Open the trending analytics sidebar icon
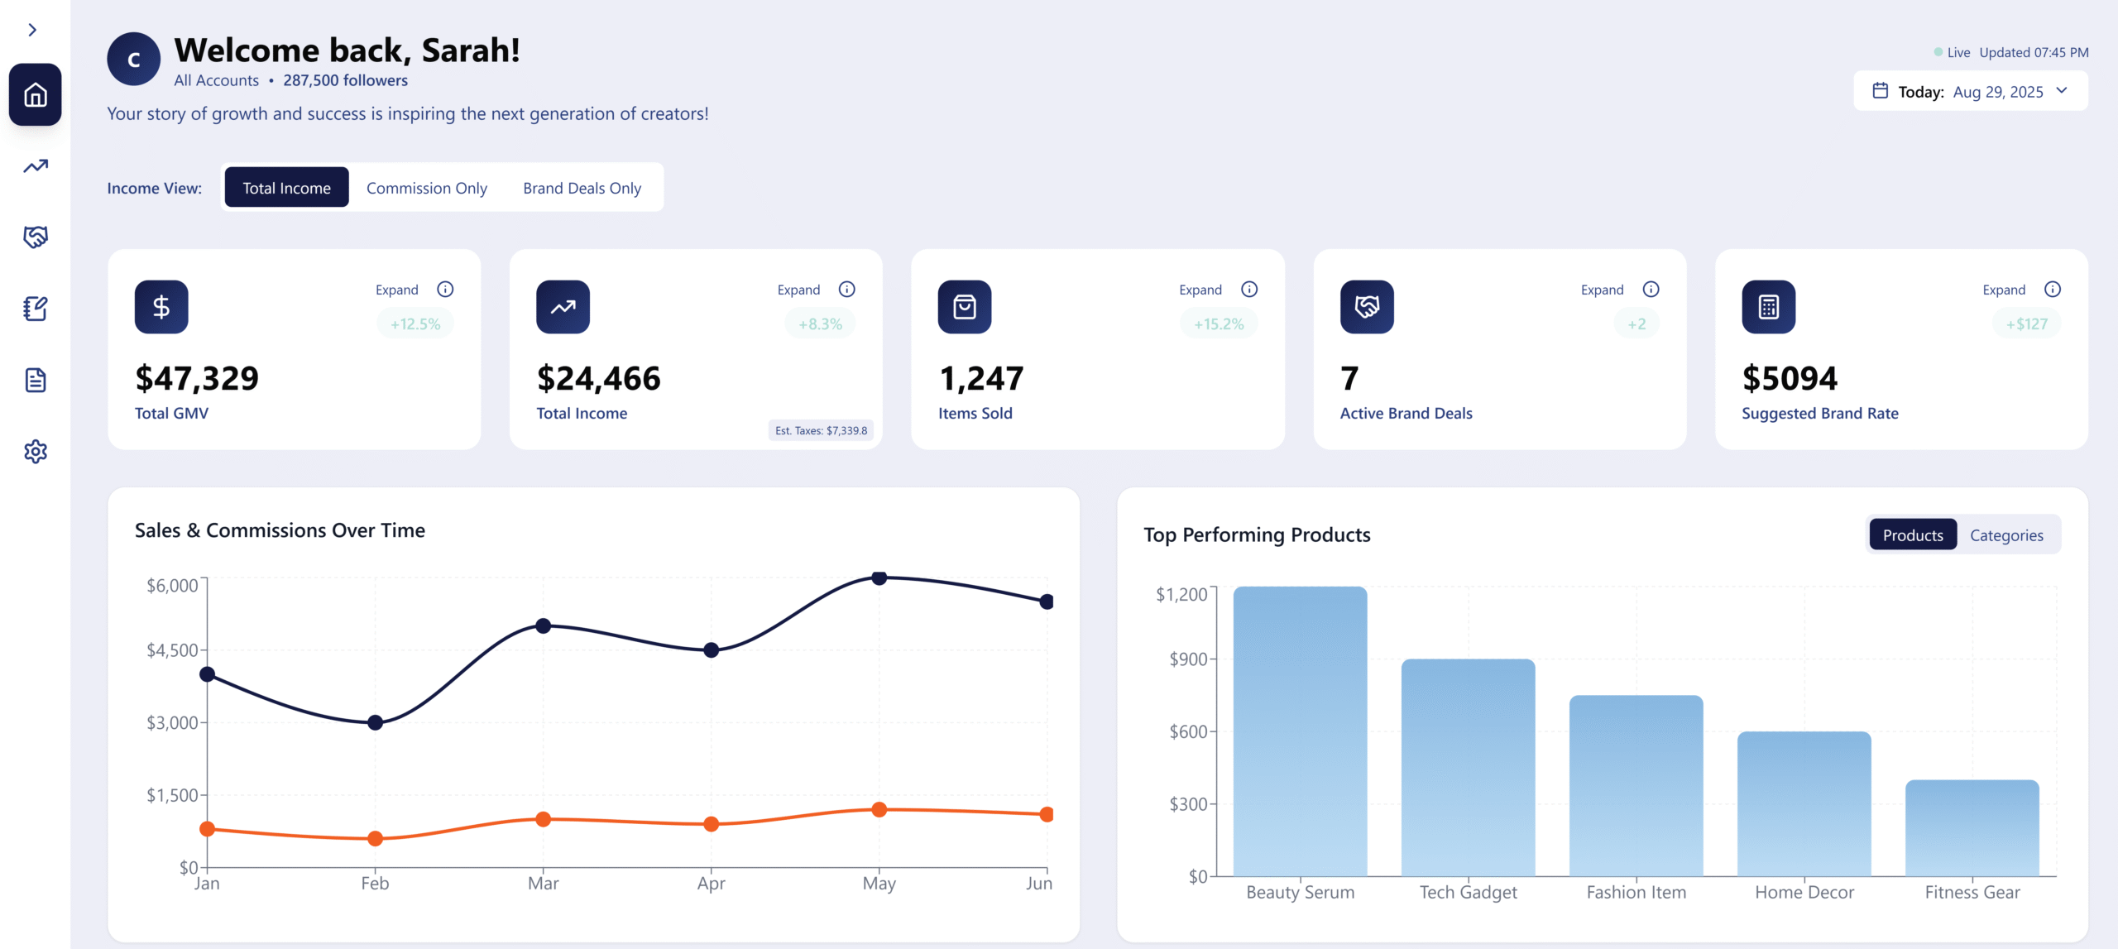 pos(35,166)
